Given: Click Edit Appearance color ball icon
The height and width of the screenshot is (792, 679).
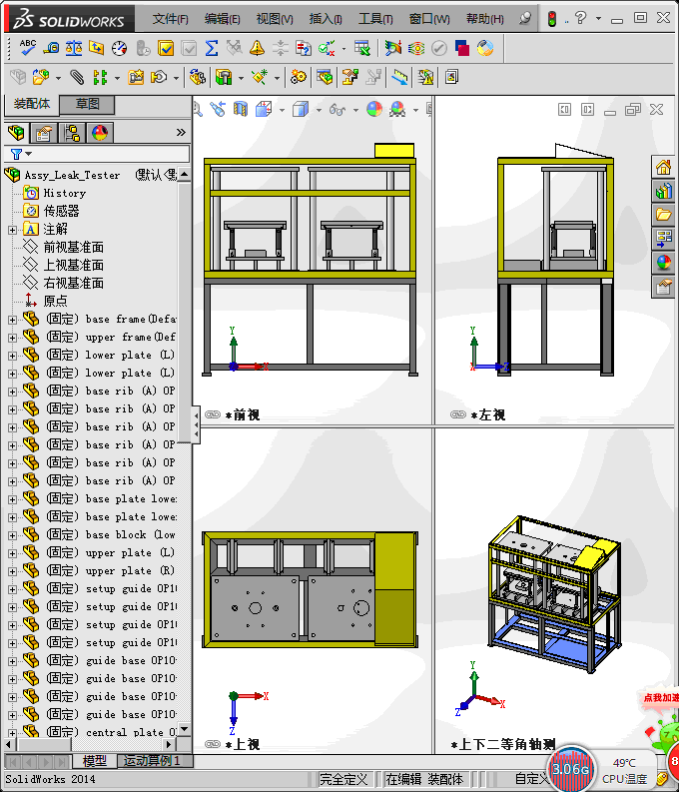Looking at the screenshot, I should [374, 109].
